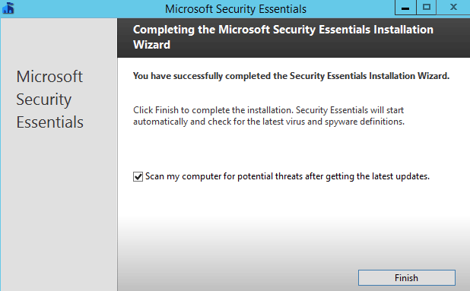Click the Security Essentials castle icon in title bar
The width and height of the screenshot is (470, 291).
coord(8,8)
